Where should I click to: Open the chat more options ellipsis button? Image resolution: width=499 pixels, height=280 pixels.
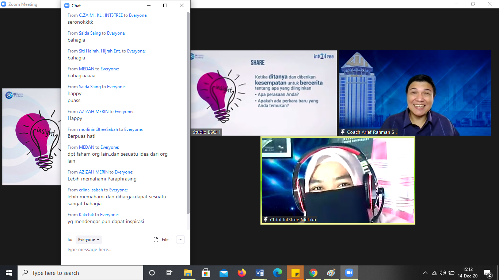[180, 240]
